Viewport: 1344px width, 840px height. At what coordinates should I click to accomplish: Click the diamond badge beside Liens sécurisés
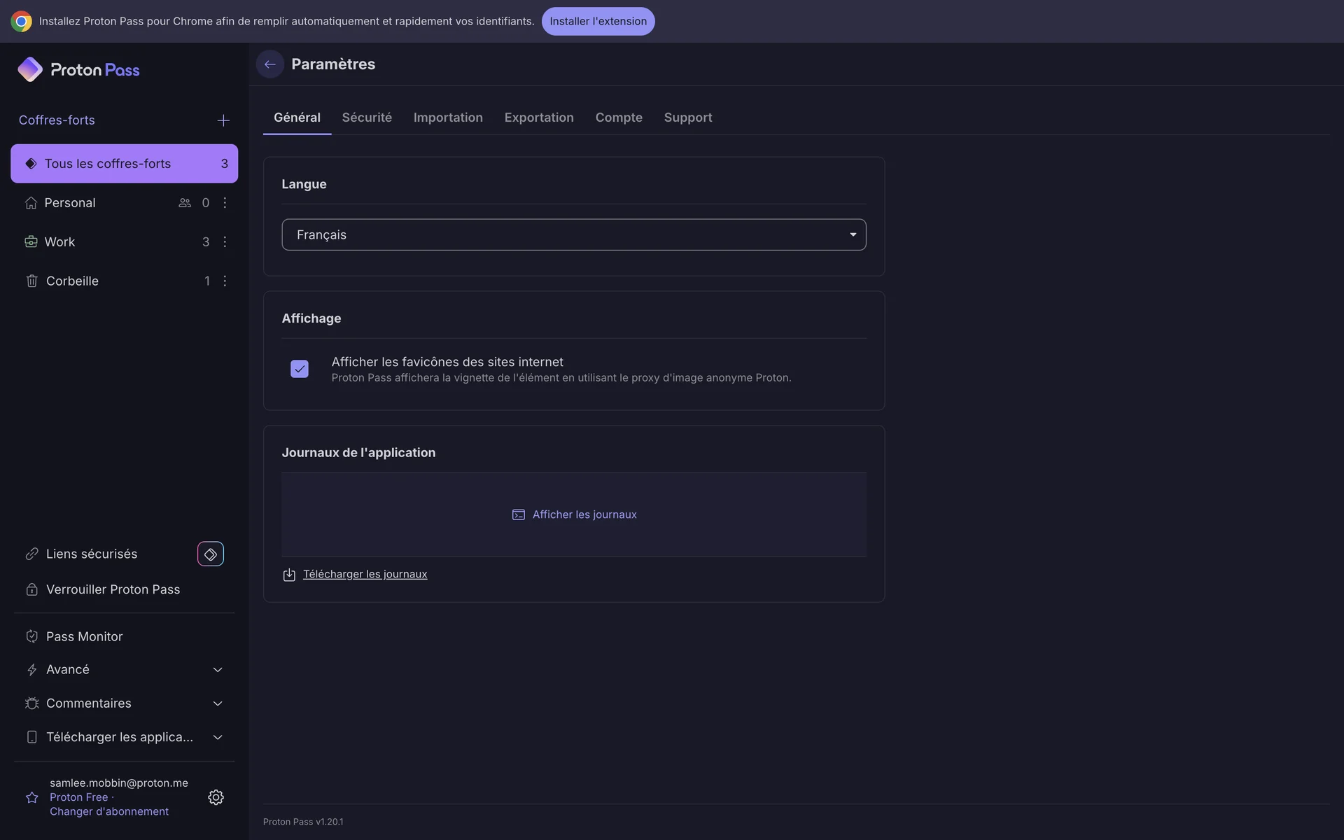coord(210,554)
